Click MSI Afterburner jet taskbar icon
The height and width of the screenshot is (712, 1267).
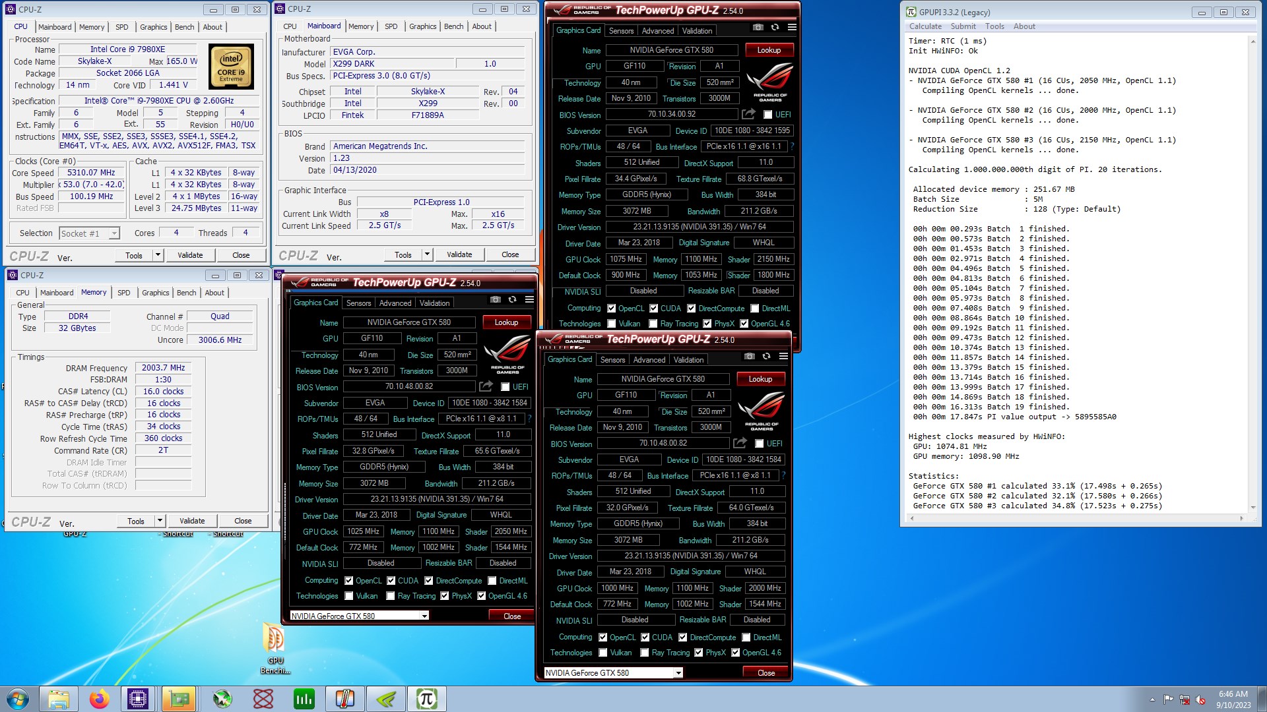pos(222,699)
